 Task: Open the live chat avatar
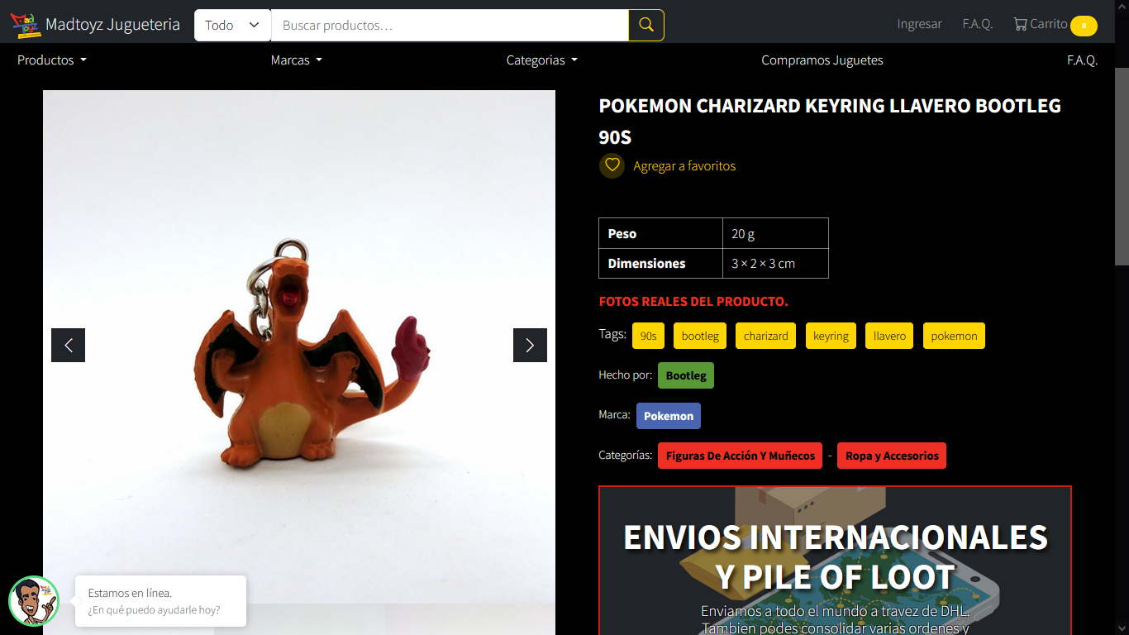pos(34,601)
